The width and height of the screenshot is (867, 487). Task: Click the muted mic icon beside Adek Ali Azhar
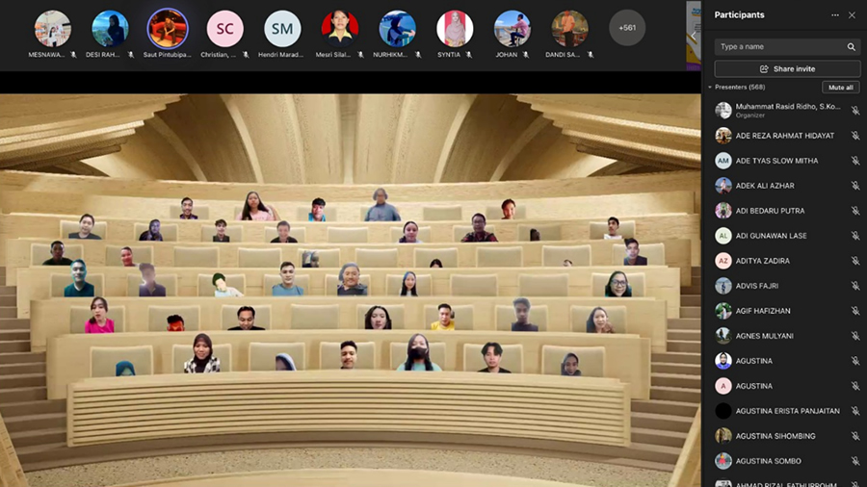tap(854, 186)
